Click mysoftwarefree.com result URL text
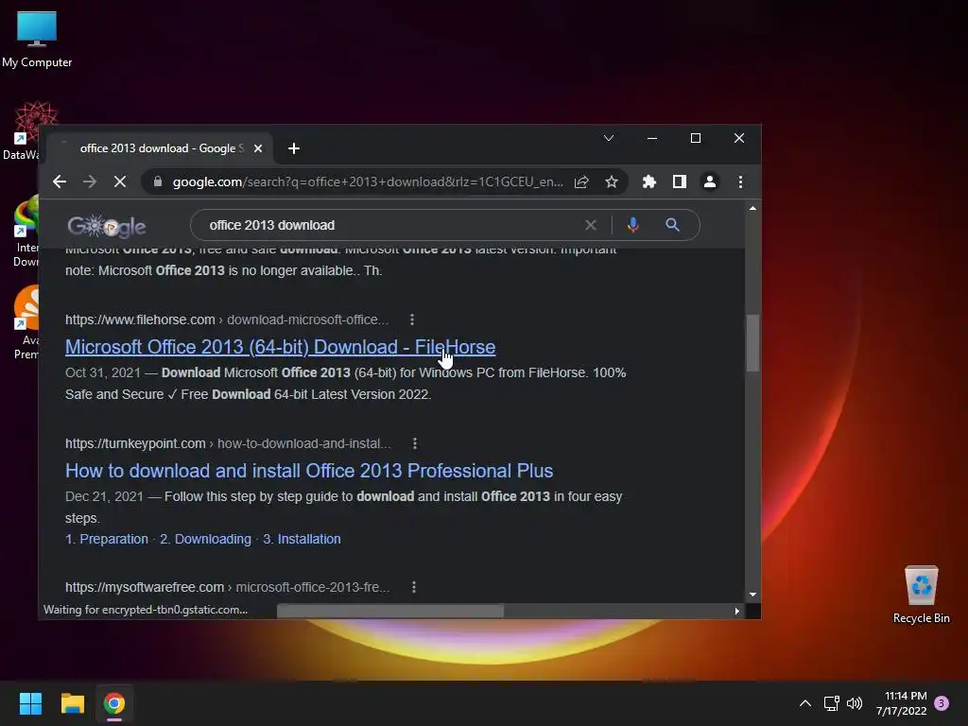This screenshot has width=968, height=726. pyautogui.click(x=228, y=587)
